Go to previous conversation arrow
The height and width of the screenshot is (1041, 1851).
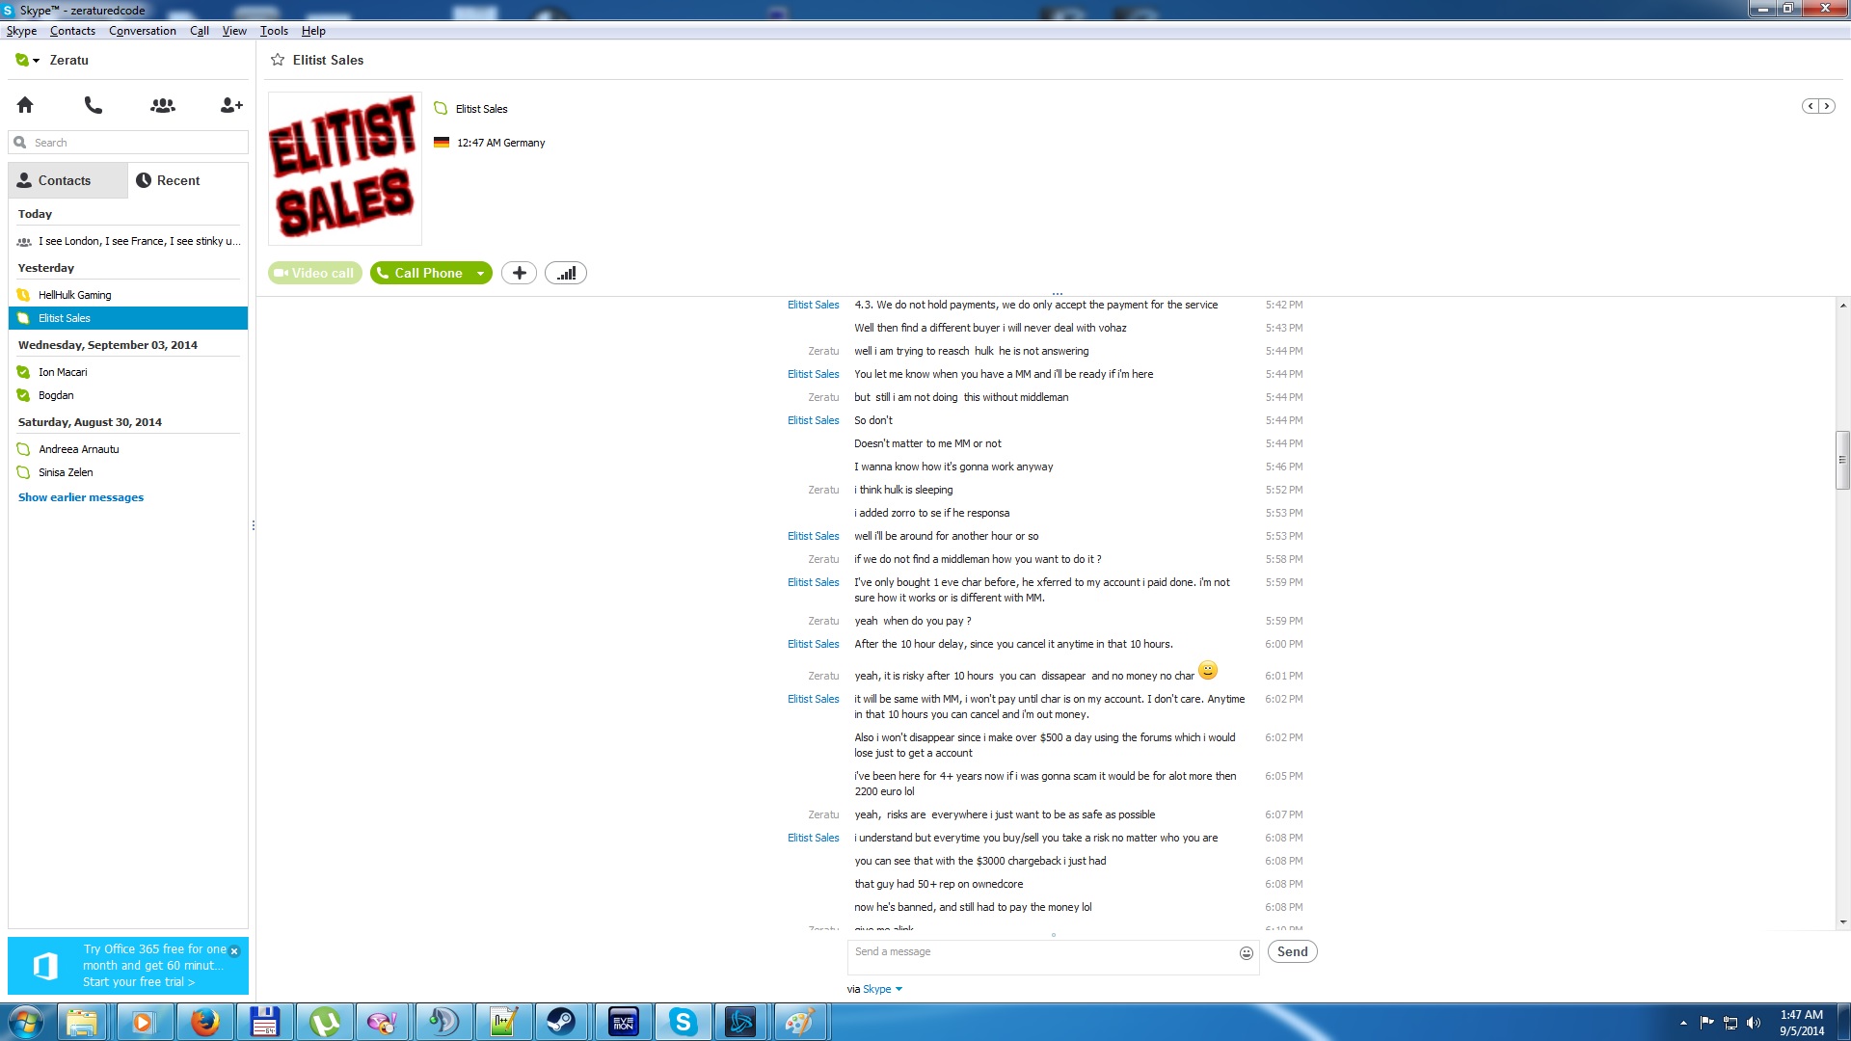coord(1811,106)
